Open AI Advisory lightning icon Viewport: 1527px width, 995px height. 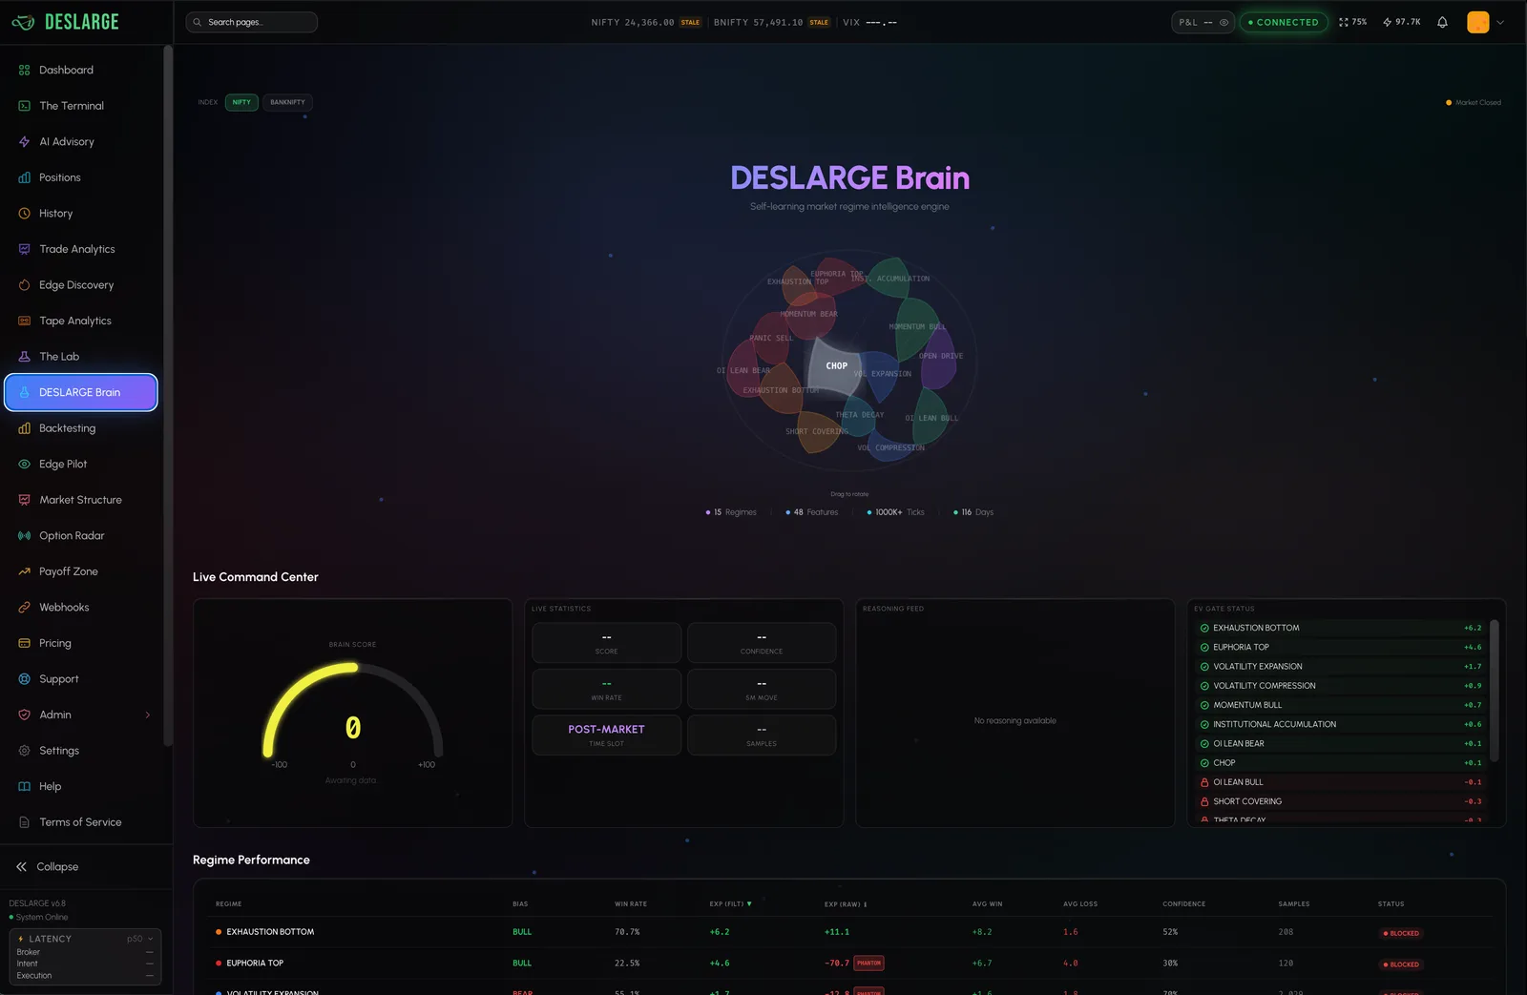(x=24, y=141)
